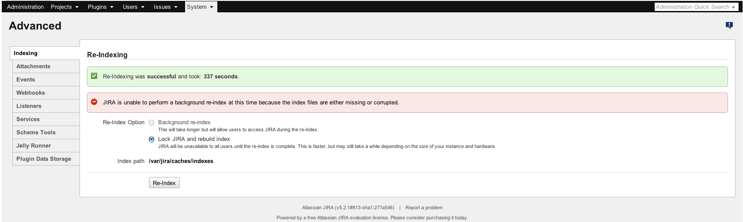Click the Report a problem link

(x=424, y=207)
